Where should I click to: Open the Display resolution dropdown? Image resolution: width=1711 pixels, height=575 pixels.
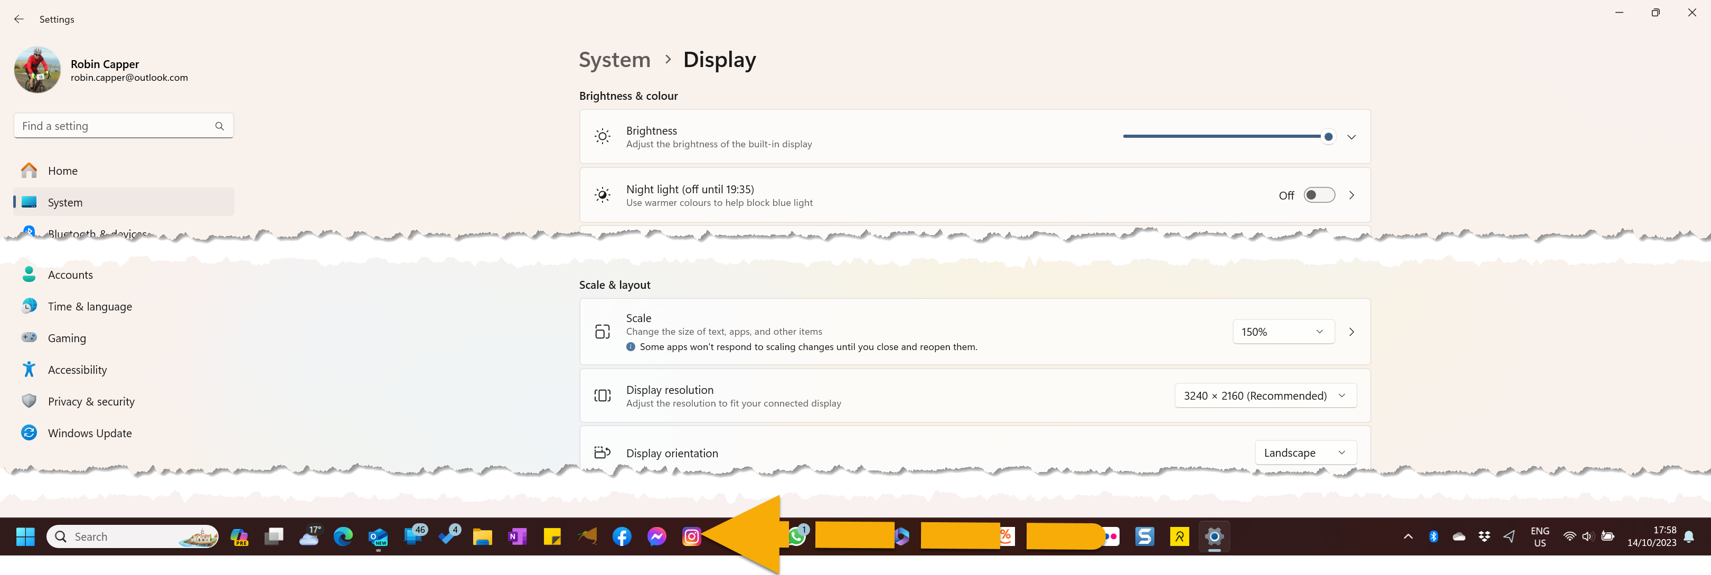[x=1265, y=395]
